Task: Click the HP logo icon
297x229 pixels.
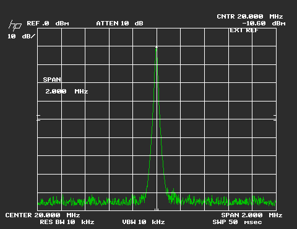Action: [x=15, y=25]
